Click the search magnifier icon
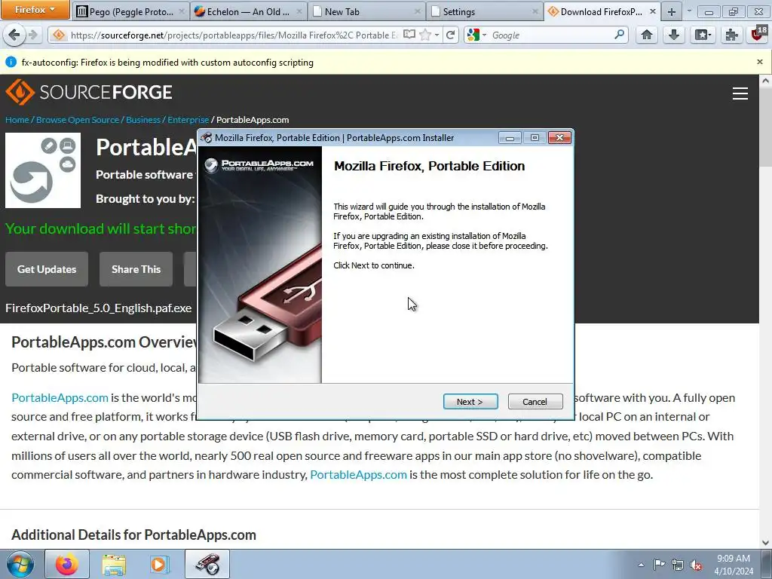Image resolution: width=772 pixels, height=579 pixels. coord(620,35)
